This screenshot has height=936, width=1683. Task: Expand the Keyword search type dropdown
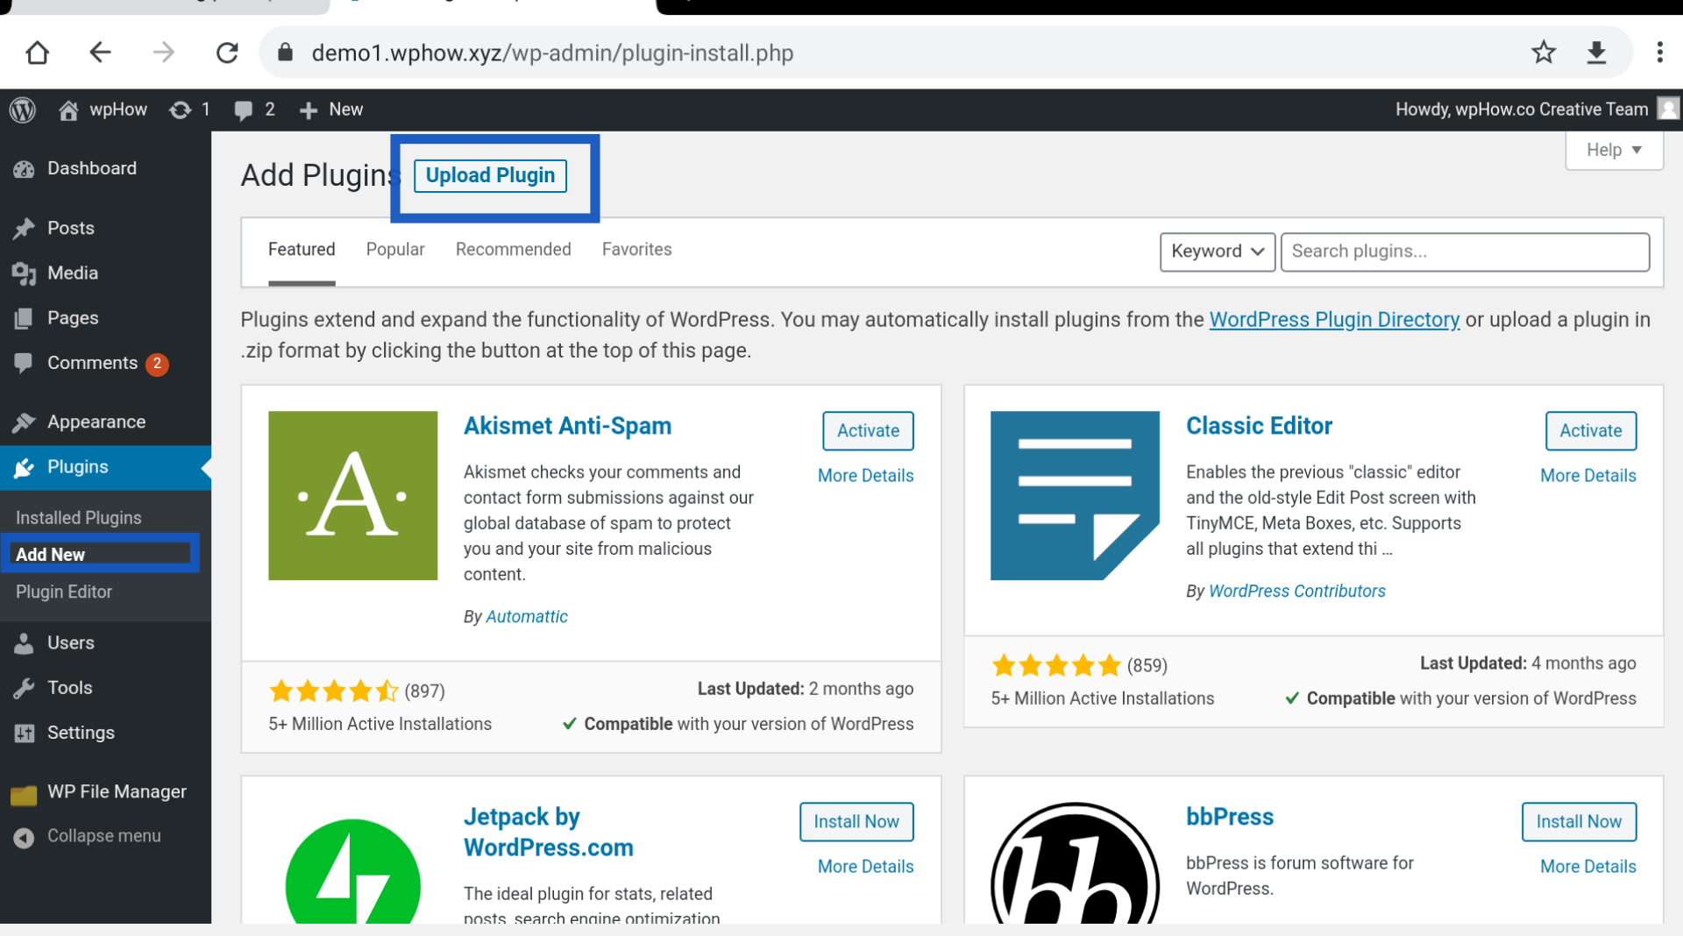(1217, 252)
